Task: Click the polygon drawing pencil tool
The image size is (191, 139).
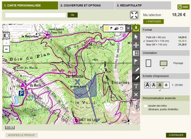Action: (x=136, y=78)
